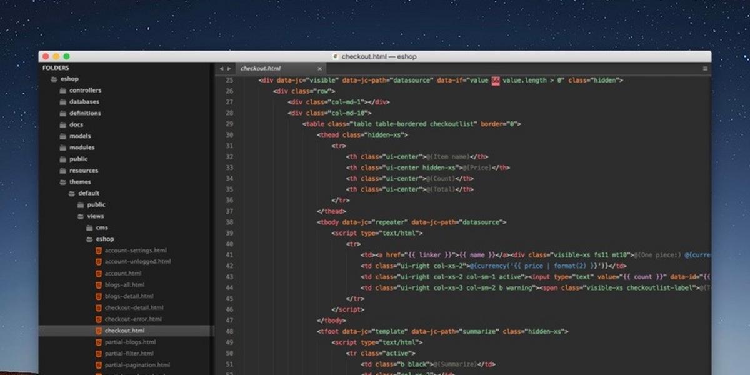Click line number 38 in the gutter
The width and height of the screenshot is (750, 375).
tap(229, 222)
